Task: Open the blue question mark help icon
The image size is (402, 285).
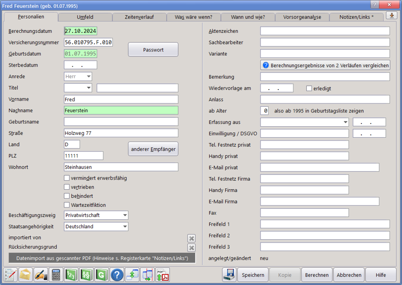Action: point(117,275)
